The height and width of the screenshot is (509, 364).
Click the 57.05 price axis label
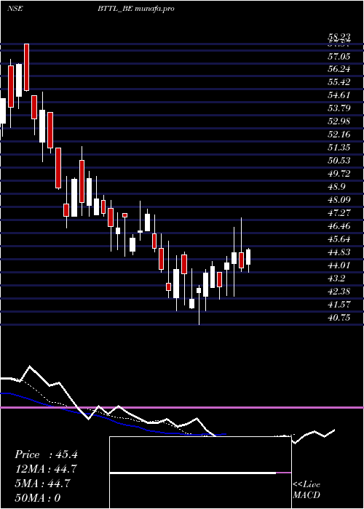(x=339, y=57)
